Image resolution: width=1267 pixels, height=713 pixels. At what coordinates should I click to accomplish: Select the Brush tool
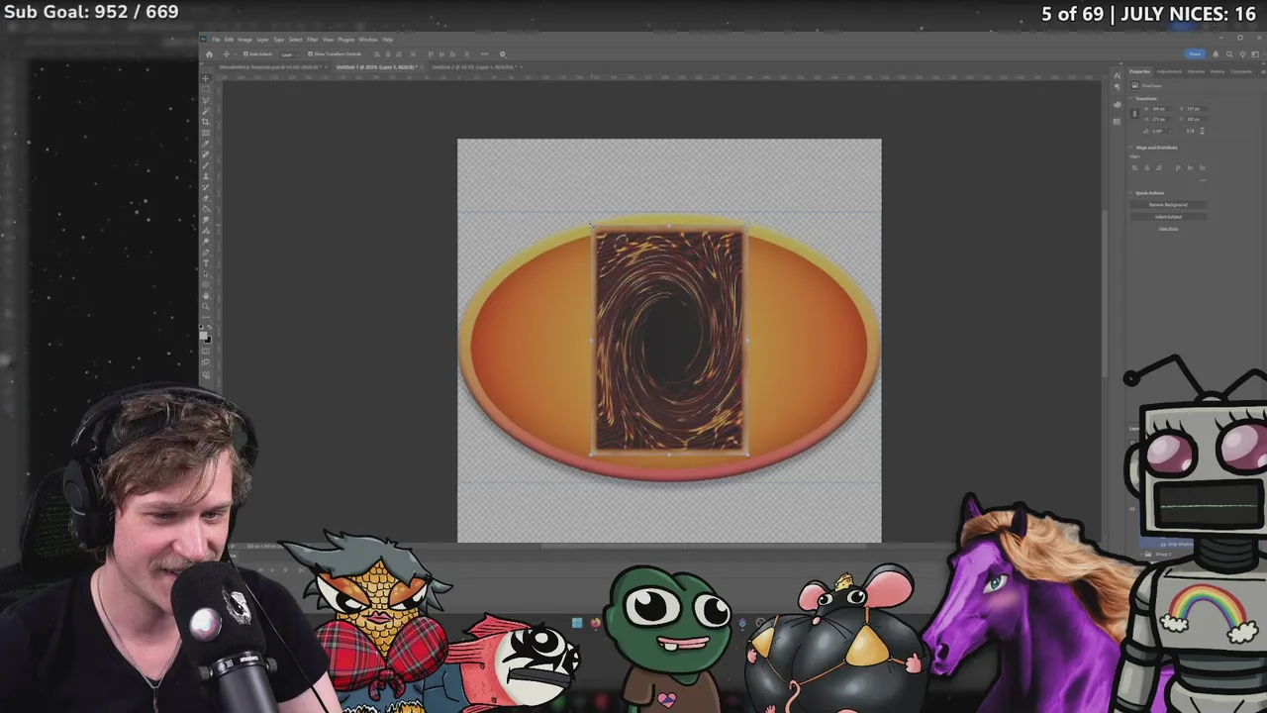click(x=205, y=165)
